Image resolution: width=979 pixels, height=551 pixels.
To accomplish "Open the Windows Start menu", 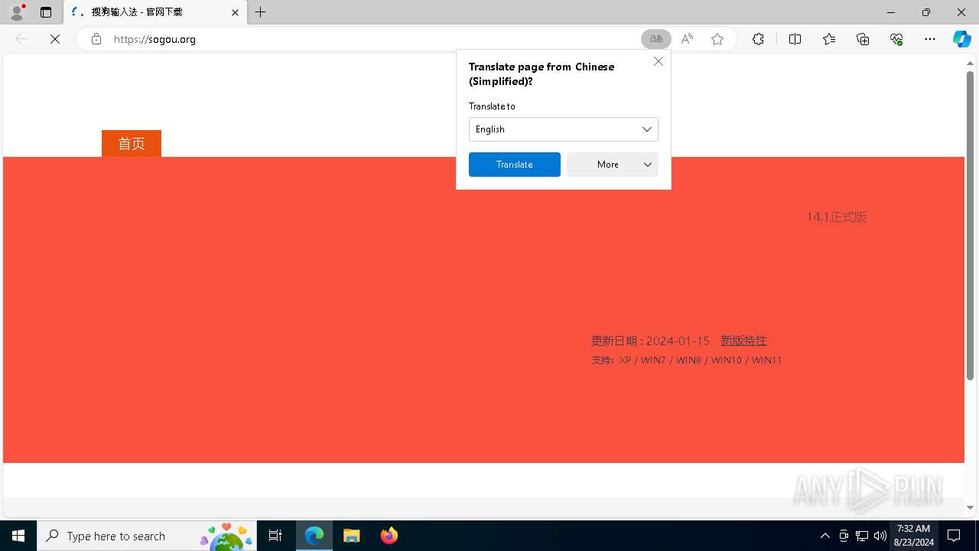I will pos(18,536).
